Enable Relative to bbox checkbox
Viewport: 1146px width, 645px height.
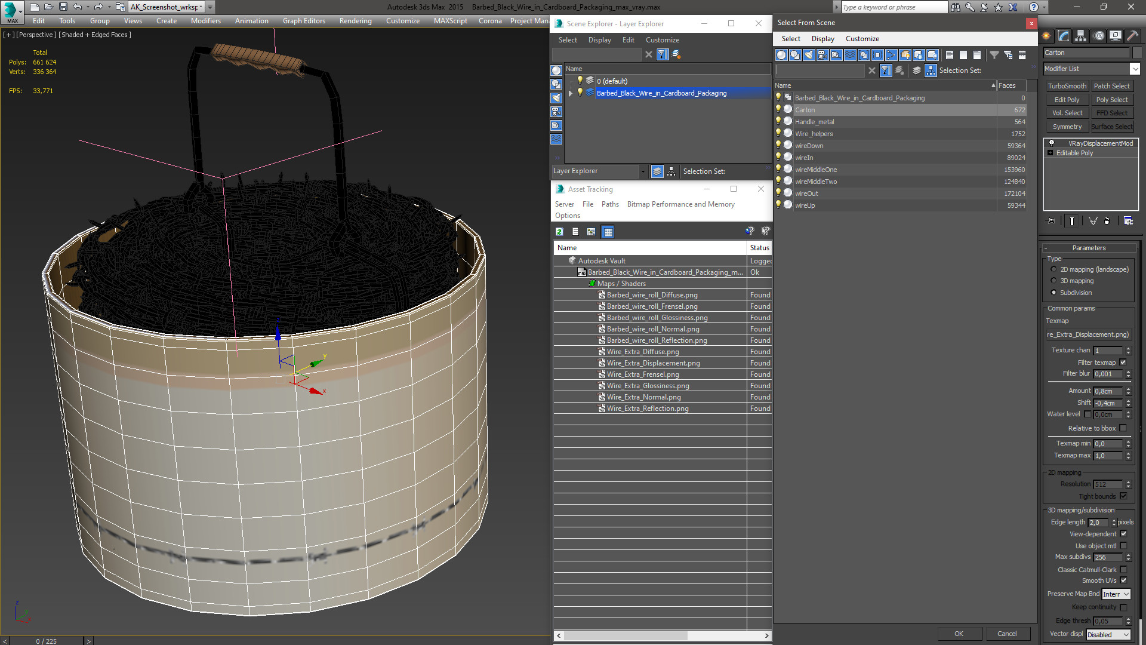(1123, 428)
